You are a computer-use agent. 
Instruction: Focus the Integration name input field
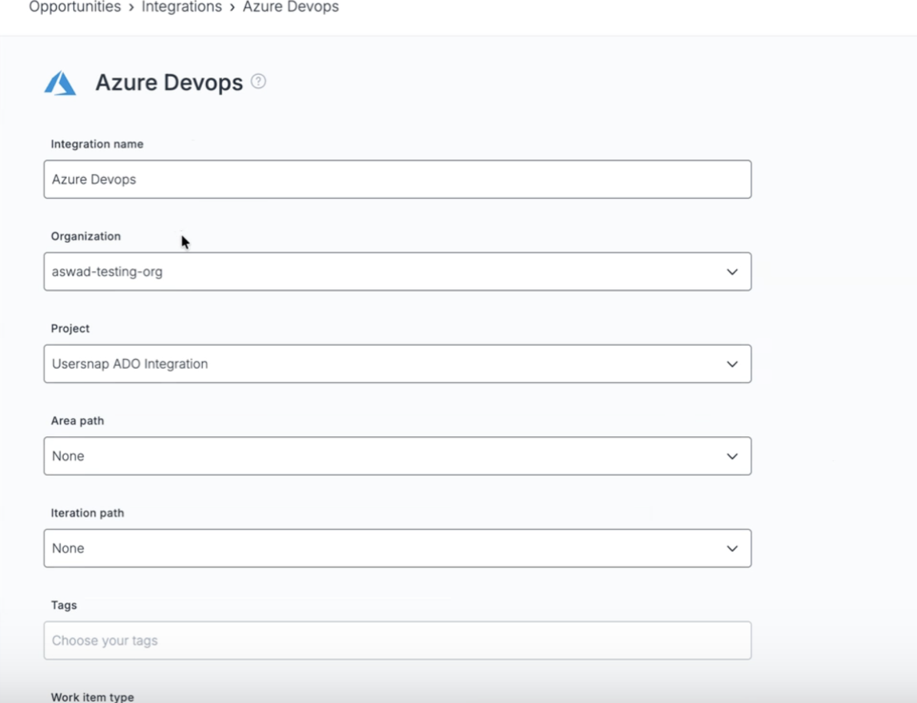click(x=397, y=179)
